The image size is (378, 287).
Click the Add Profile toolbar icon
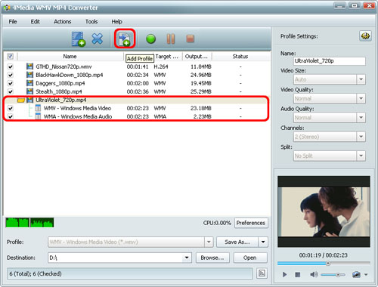pyautogui.click(x=125, y=39)
